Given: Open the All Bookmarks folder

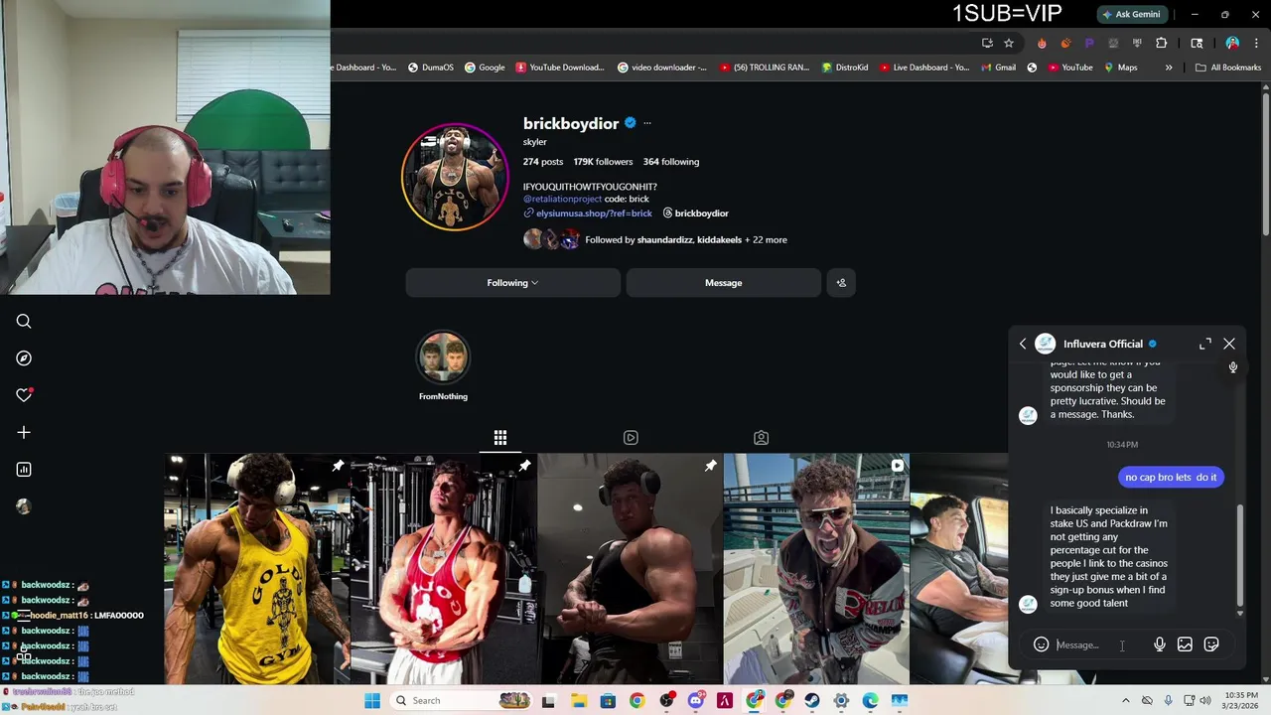Looking at the screenshot, I should point(1228,68).
